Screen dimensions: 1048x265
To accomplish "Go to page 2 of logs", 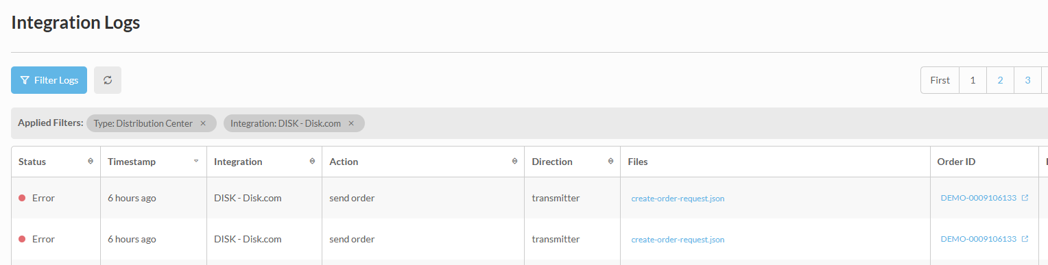I will tap(1000, 80).
